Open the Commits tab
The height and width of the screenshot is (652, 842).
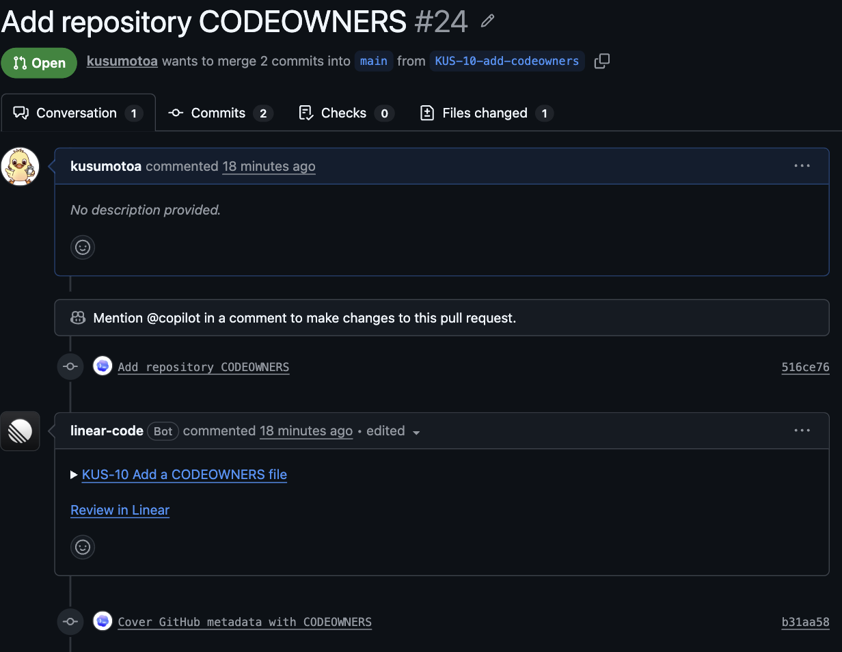click(221, 113)
